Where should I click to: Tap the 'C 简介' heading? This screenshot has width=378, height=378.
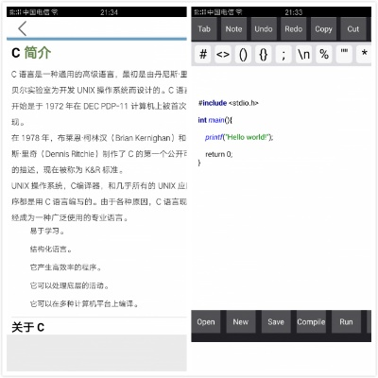tap(31, 53)
